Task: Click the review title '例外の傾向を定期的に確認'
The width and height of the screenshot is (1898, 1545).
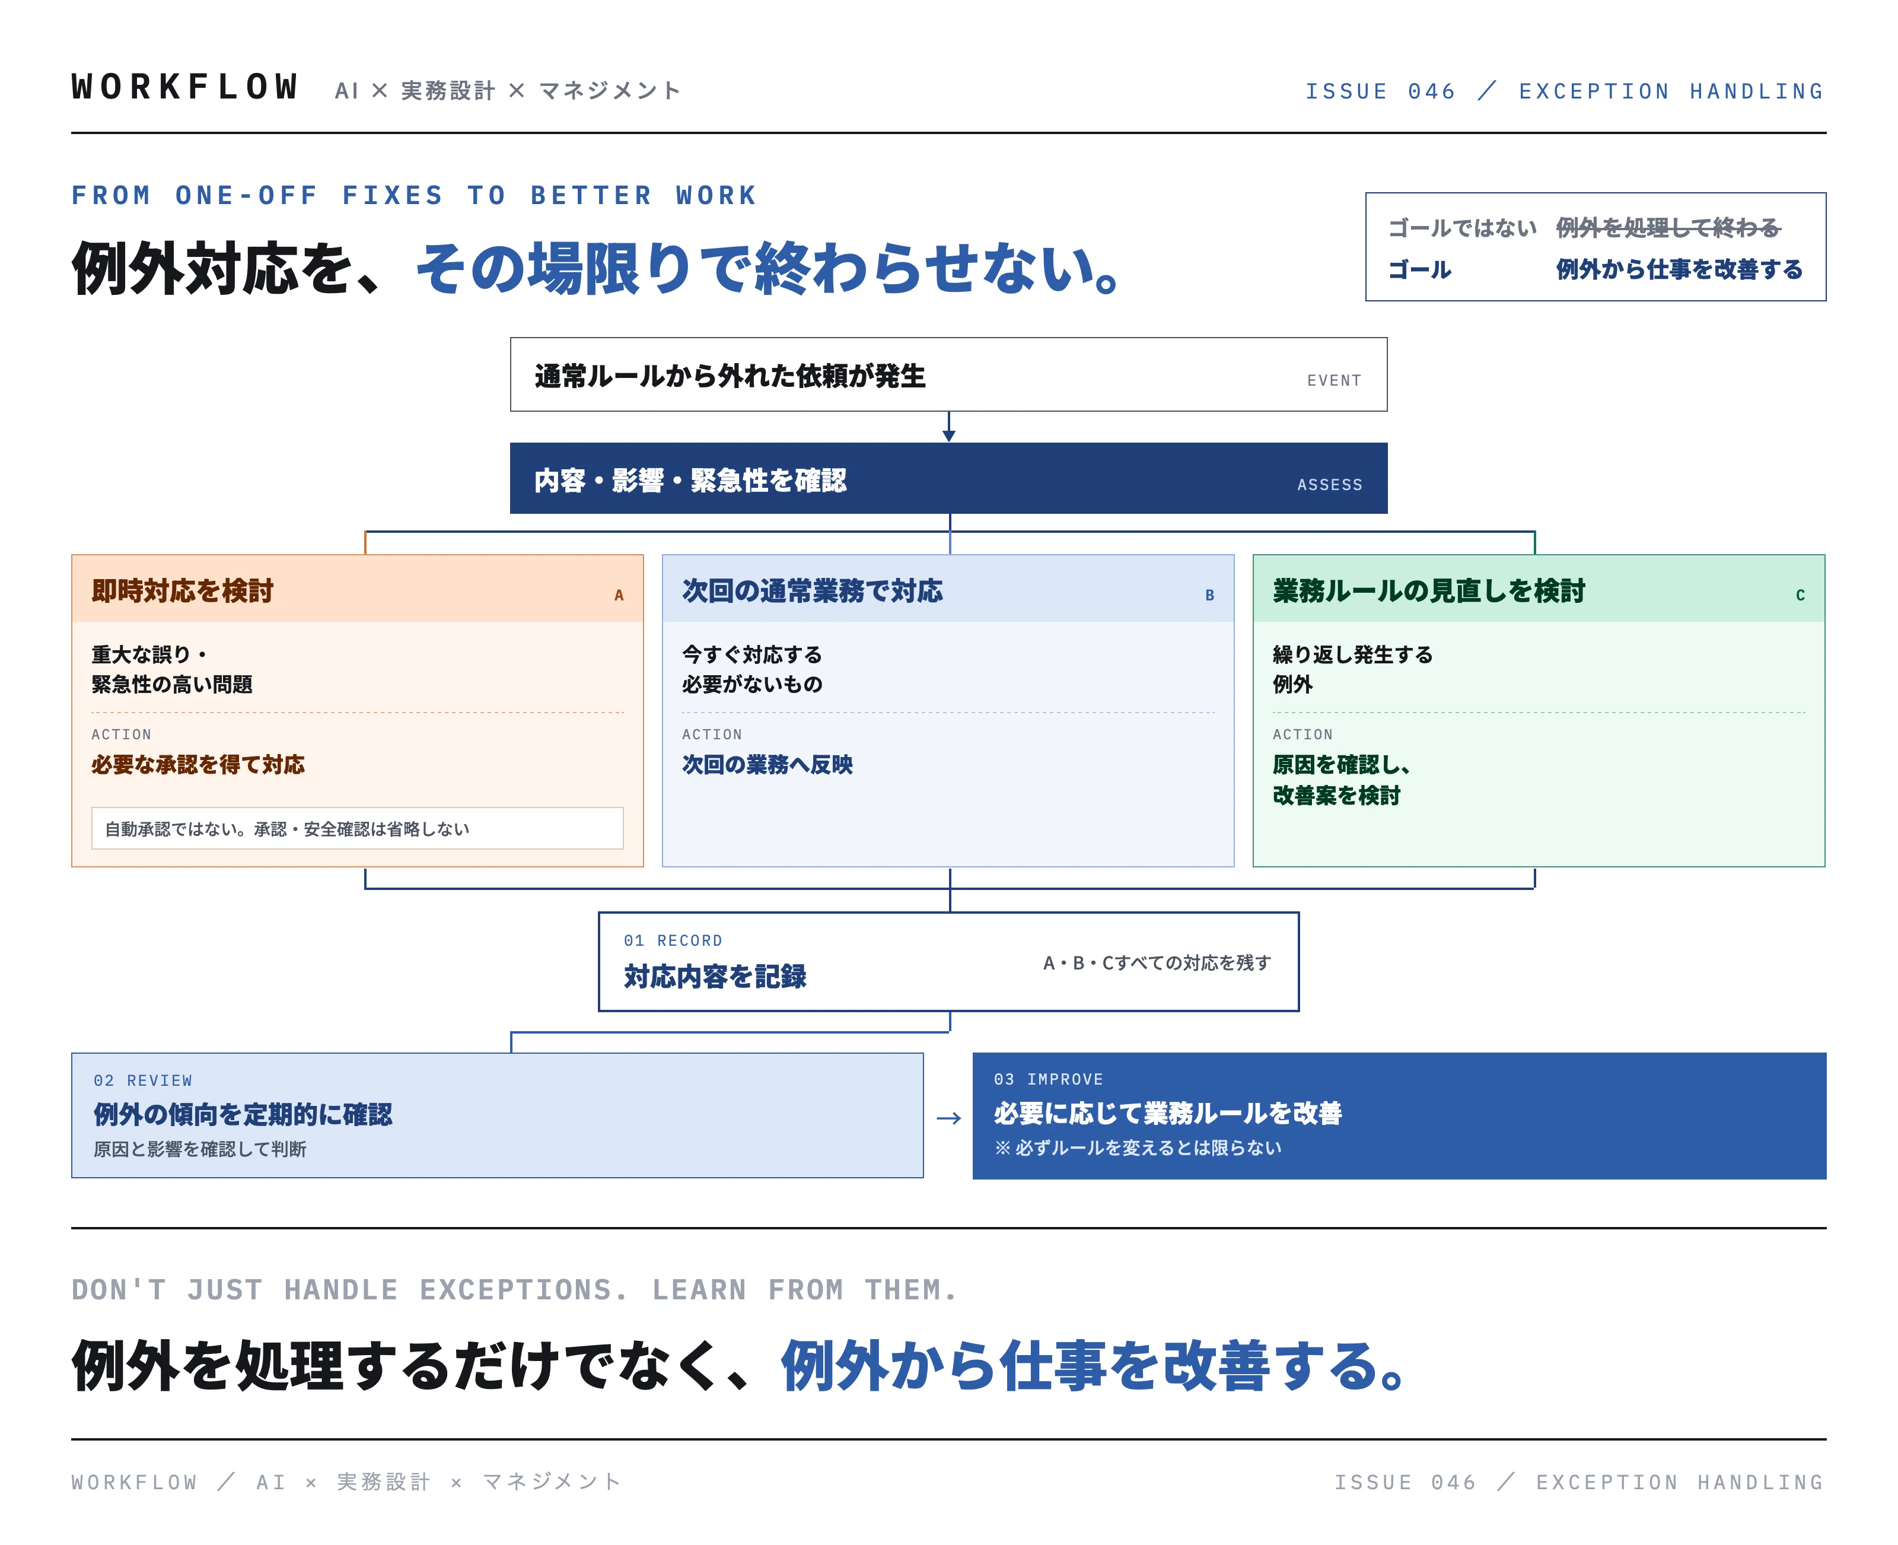Action: coord(242,1114)
